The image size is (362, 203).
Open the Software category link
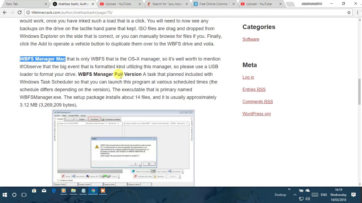click(251, 39)
